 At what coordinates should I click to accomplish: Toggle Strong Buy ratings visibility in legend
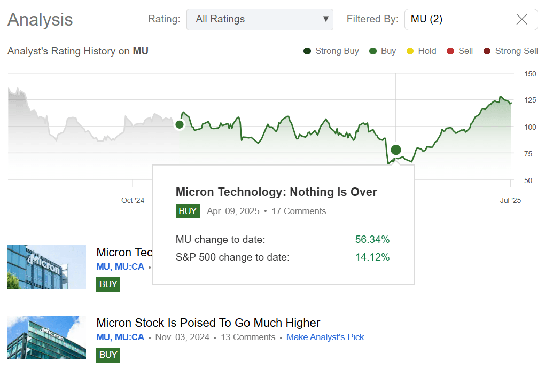coord(306,51)
